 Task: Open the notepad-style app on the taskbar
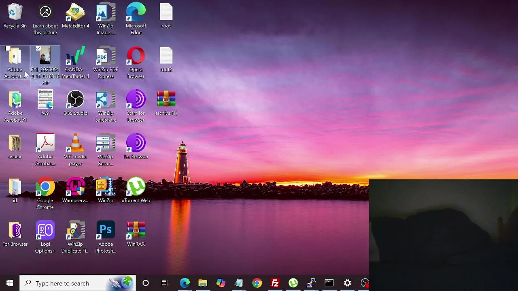pos(239,283)
